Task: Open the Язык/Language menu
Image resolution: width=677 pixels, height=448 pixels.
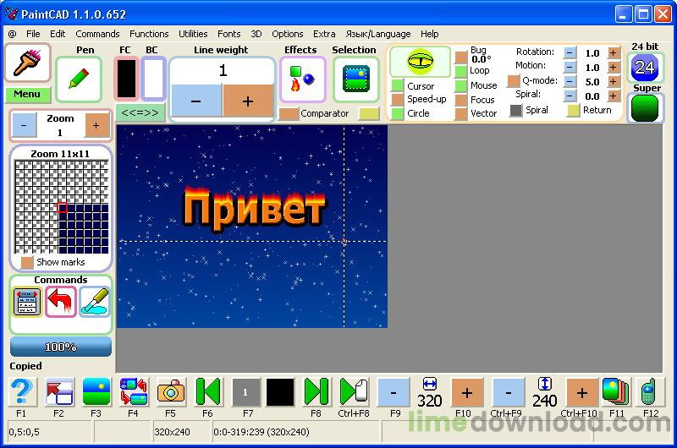Action: (377, 34)
